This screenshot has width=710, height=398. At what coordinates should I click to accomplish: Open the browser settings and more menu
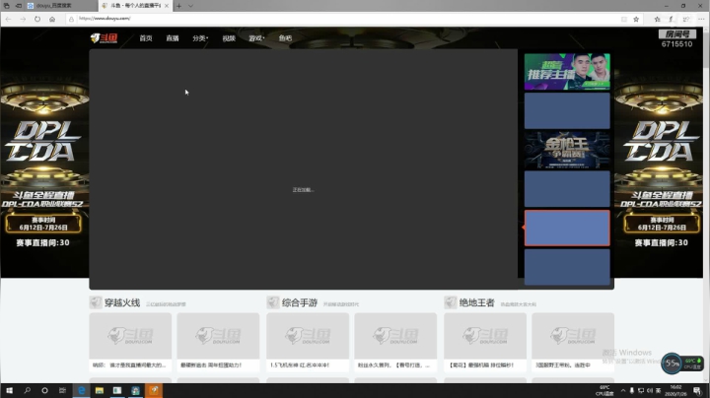[x=701, y=19]
